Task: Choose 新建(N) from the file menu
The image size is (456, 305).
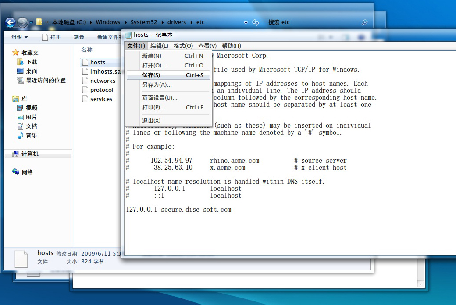Action: (x=168, y=56)
